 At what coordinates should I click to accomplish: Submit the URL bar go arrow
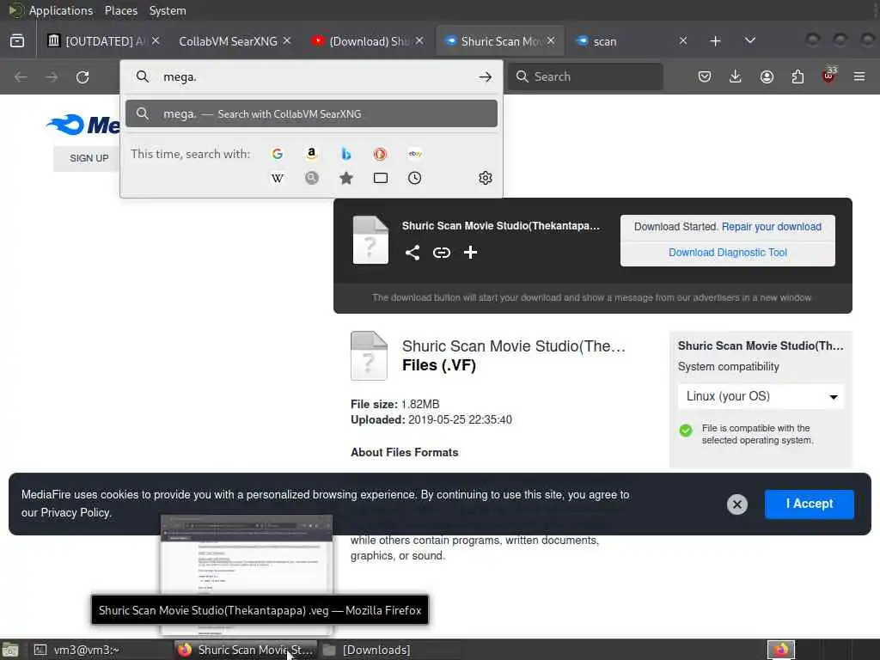pyautogui.click(x=486, y=76)
